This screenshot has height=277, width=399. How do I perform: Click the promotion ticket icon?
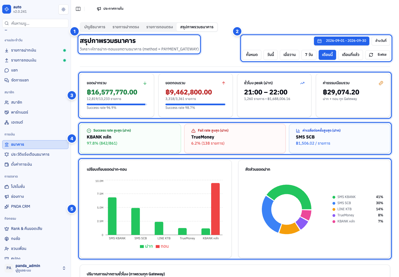click(x=7, y=187)
